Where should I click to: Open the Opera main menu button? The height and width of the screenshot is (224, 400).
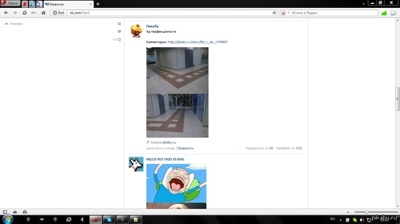(x=10, y=3)
